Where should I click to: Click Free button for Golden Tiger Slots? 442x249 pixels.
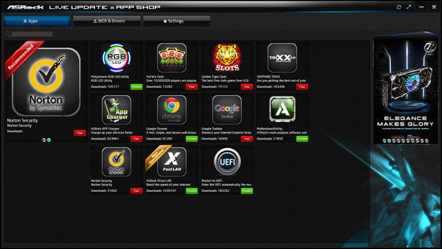coord(247,87)
